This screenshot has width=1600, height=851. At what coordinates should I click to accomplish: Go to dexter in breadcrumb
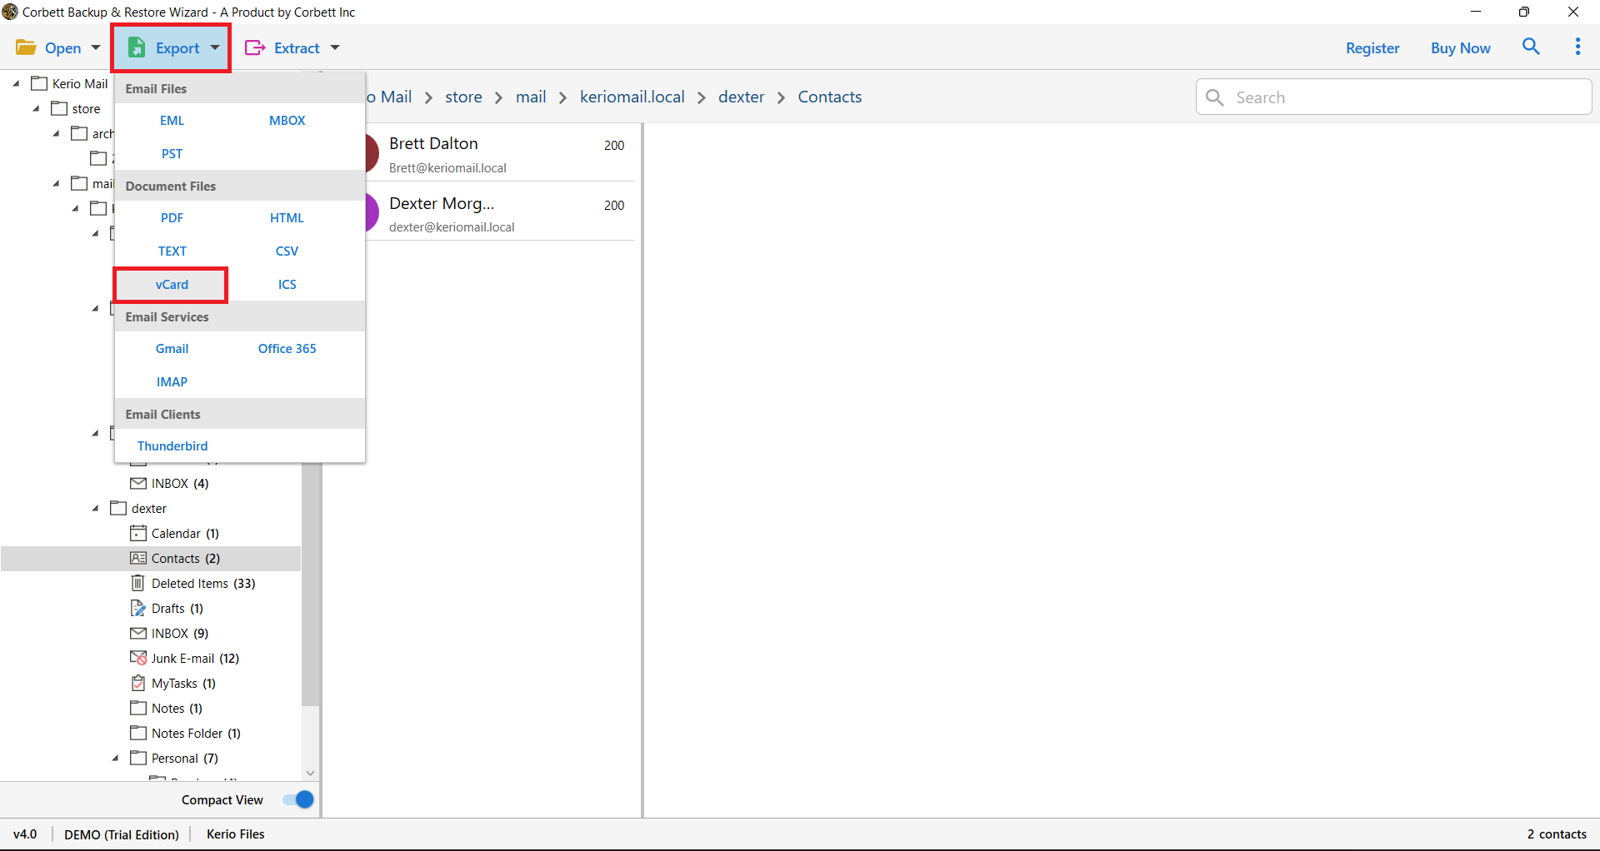(x=741, y=97)
